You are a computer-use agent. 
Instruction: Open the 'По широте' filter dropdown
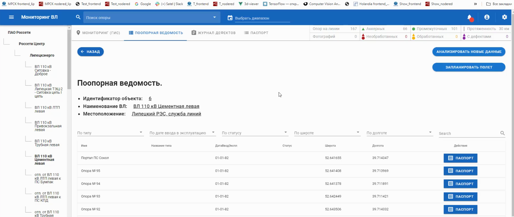(327, 133)
